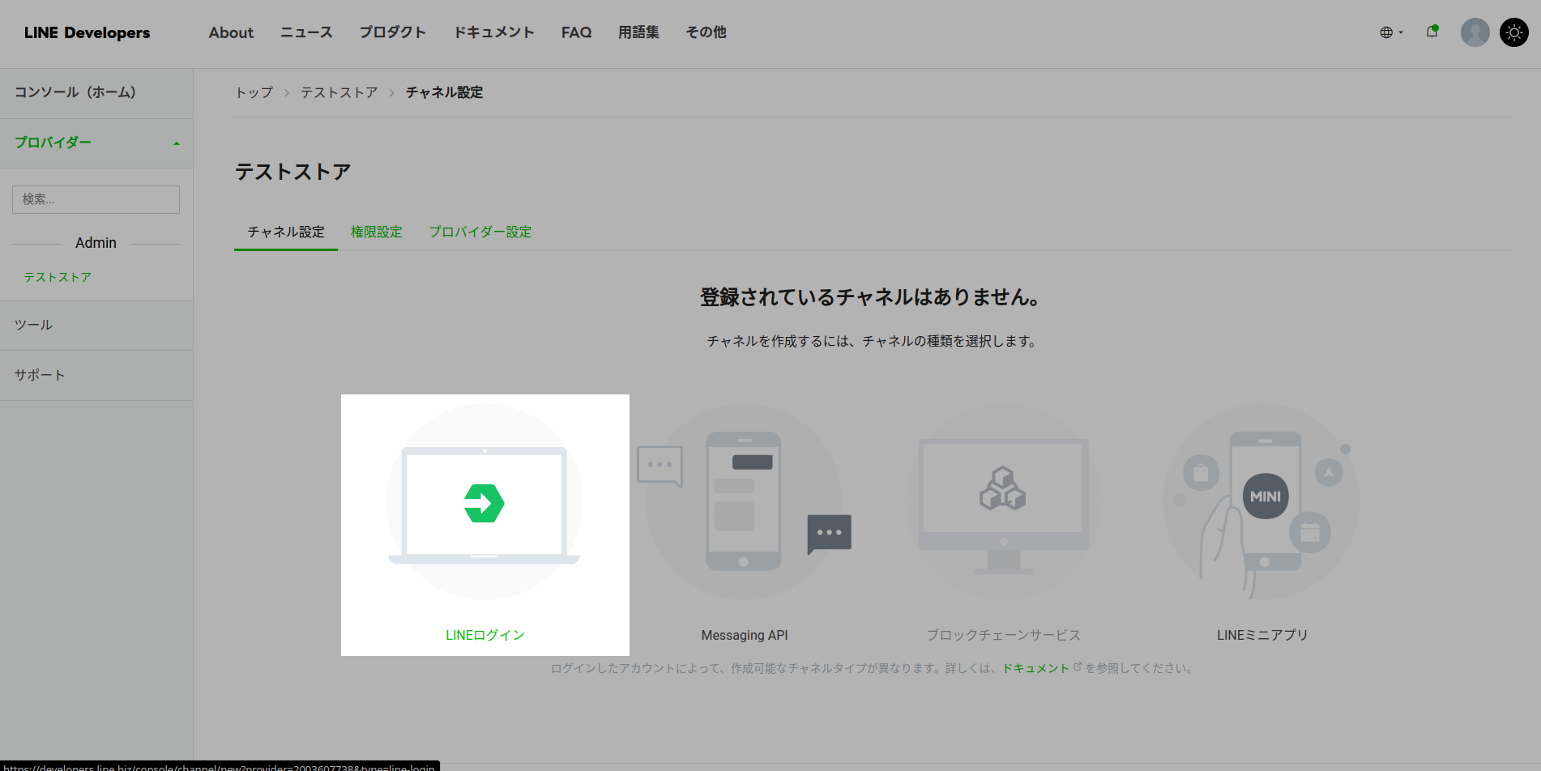1541x771 pixels.
Task: Click the チャネル設定 breadcrumb text
Action: click(444, 93)
